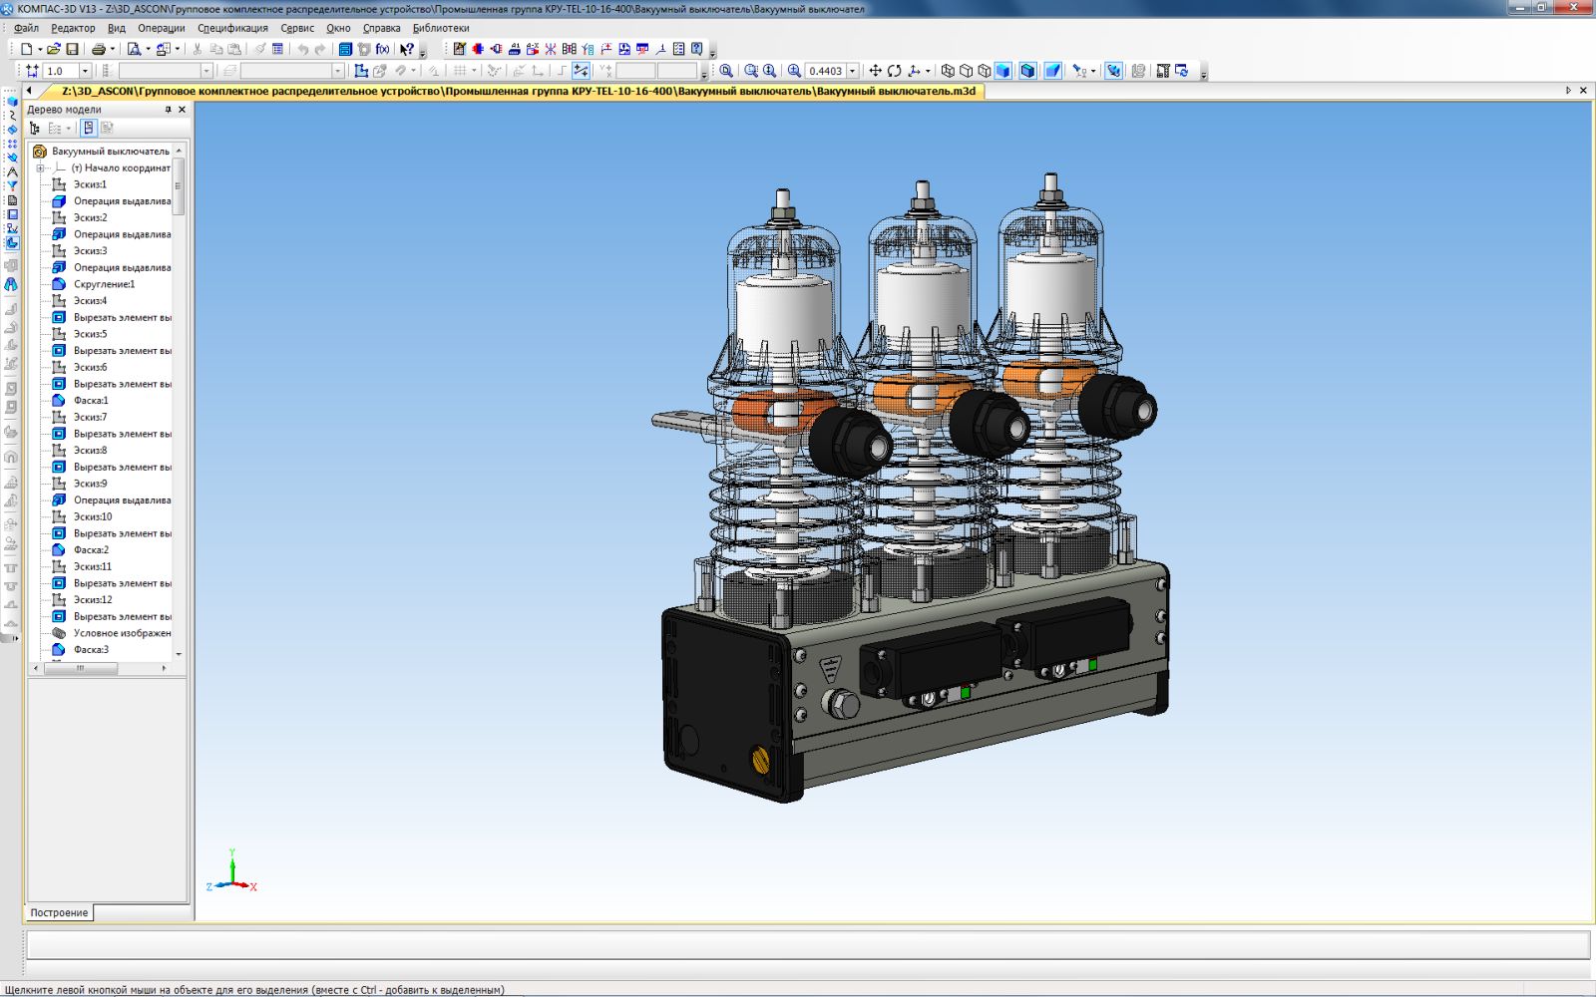Select the Pan view tool
Screen dimensions: 1596x997
click(875, 71)
